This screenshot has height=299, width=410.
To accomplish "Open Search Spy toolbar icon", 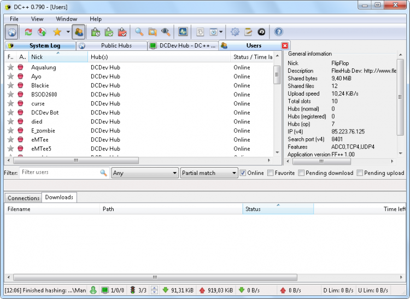I will (x=166, y=32).
